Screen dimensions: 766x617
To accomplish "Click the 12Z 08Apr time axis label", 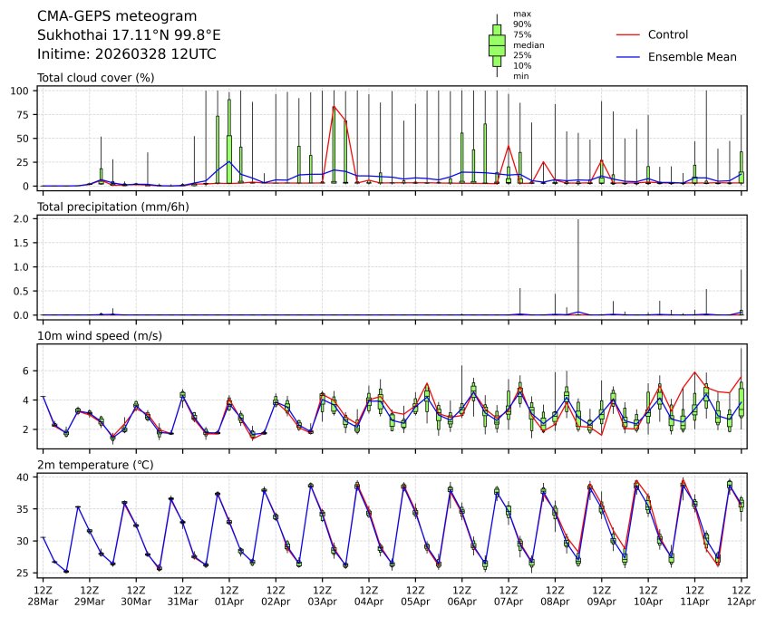I will [555, 594].
